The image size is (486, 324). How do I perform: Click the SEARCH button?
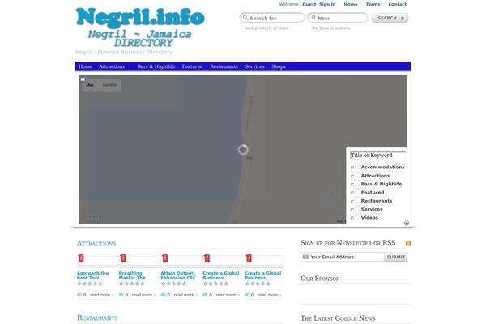[x=390, y=18]
